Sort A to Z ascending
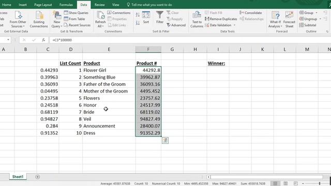 coord(138,15)
